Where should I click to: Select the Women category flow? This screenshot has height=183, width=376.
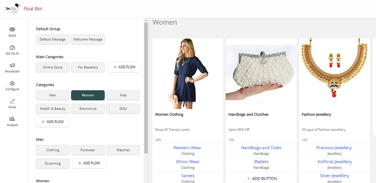pos(88,95)
